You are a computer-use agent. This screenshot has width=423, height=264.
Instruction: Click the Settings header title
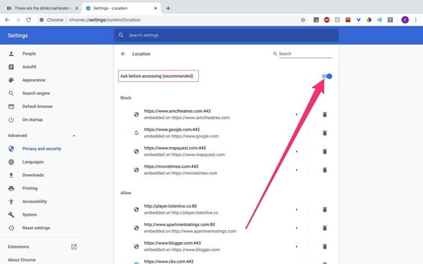[x=18, y=36]
